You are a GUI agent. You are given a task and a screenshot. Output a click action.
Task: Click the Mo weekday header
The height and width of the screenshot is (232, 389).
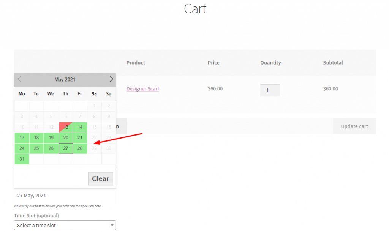click(22, 94)
